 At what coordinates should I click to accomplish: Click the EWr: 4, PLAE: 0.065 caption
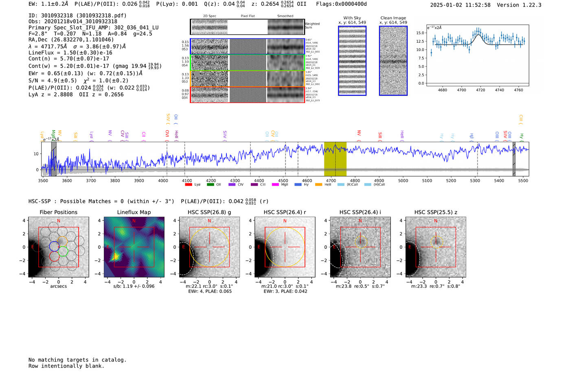coord(210,292)
